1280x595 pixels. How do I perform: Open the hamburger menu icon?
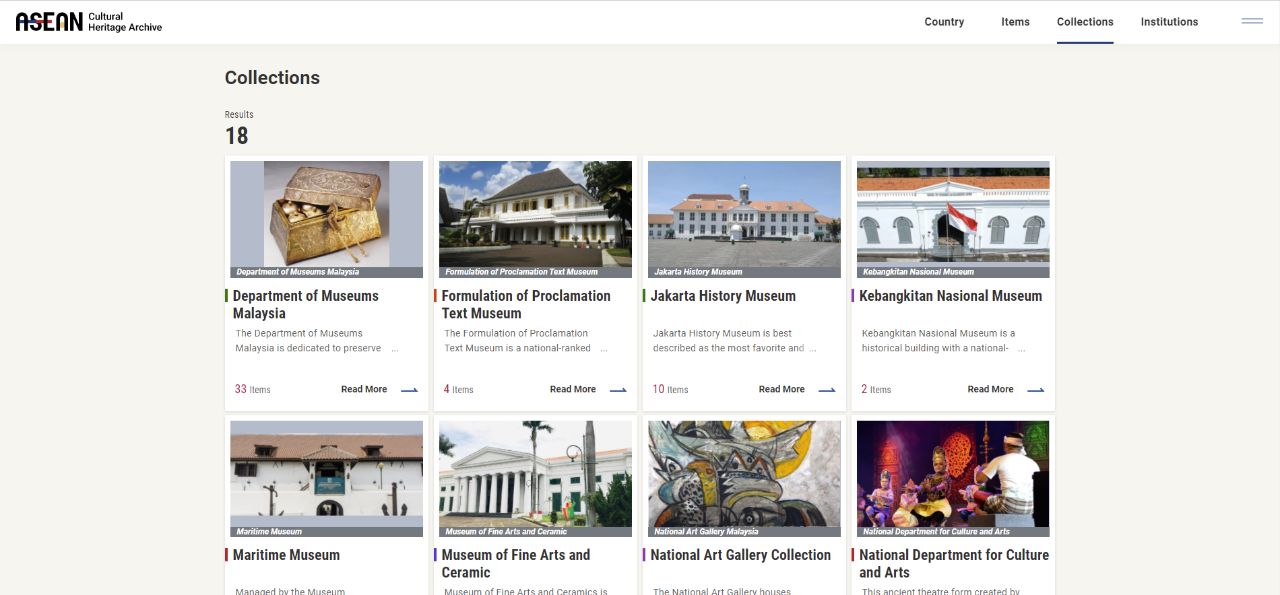click(x=1252, y=22)
